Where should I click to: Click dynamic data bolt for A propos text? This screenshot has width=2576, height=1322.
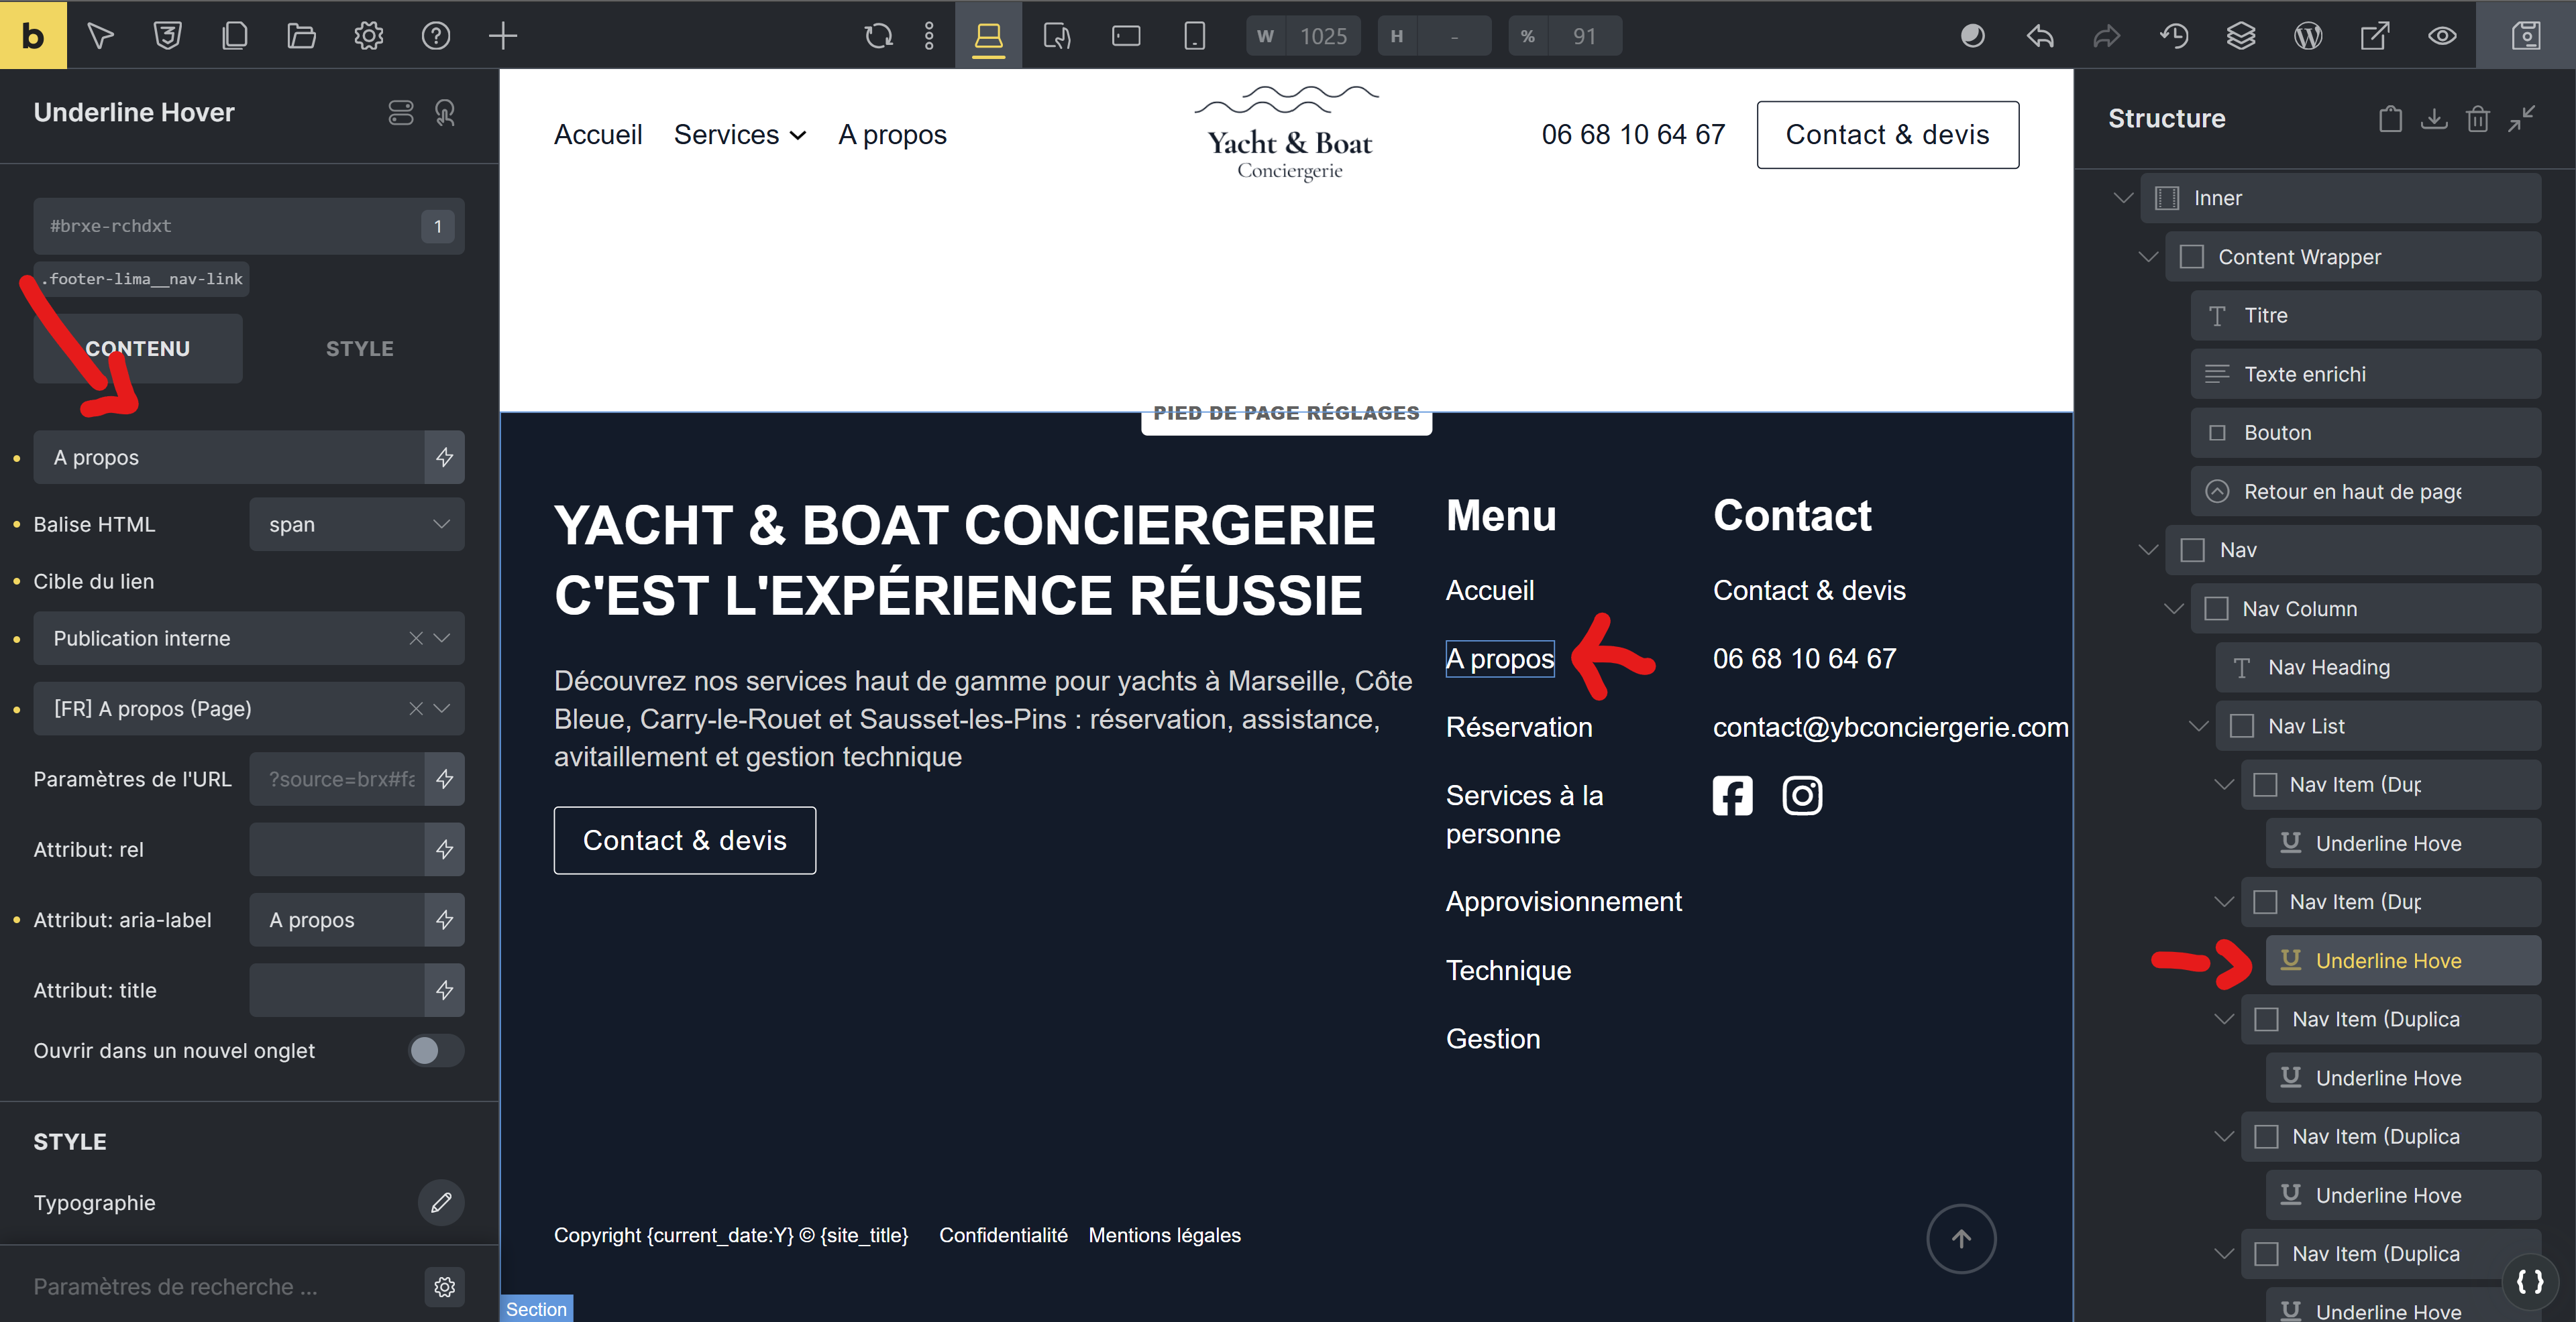(445, 458)
